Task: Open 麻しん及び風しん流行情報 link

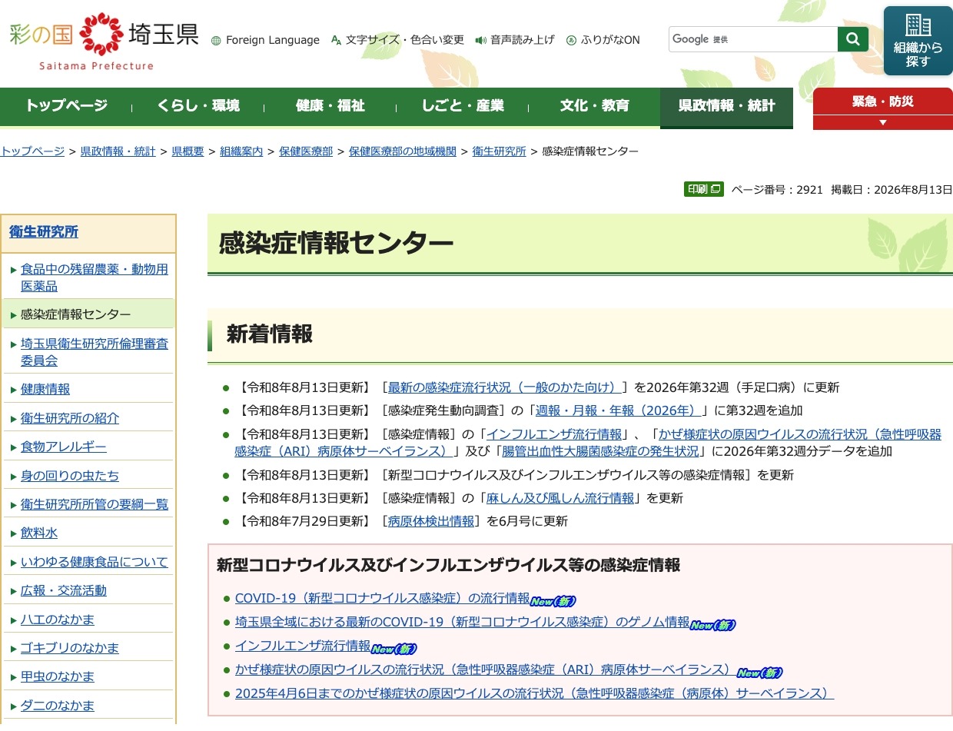Action: (560, 498)
